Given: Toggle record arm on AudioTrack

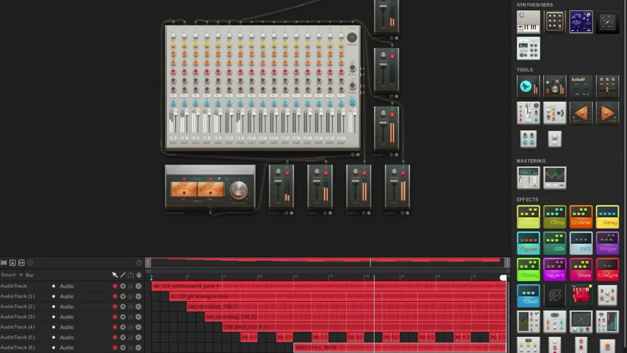Looking at the screenshot, I should [115, 286].
